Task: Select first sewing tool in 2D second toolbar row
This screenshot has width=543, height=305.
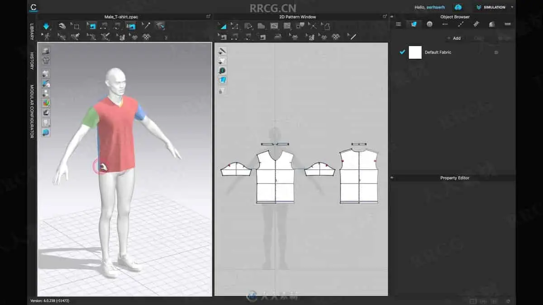Action: click(x=222, y=37)
